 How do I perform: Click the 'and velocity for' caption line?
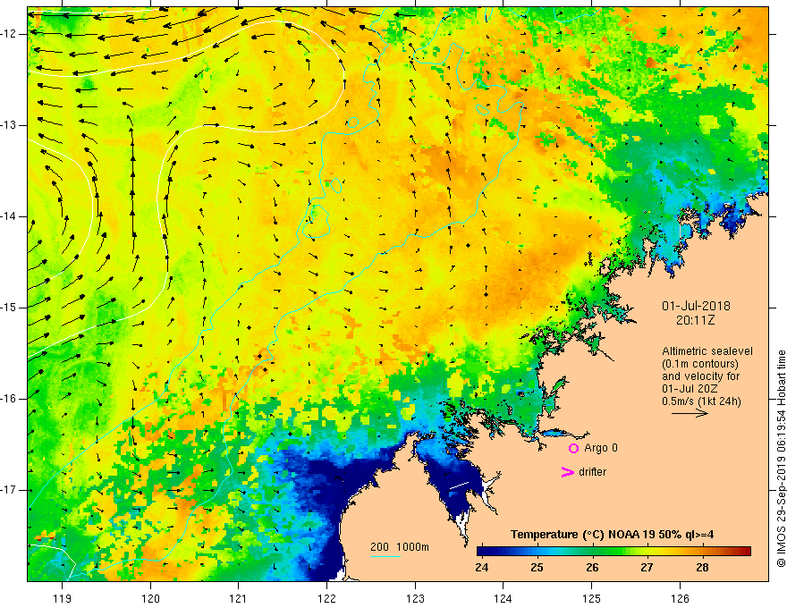pos(700,376)
